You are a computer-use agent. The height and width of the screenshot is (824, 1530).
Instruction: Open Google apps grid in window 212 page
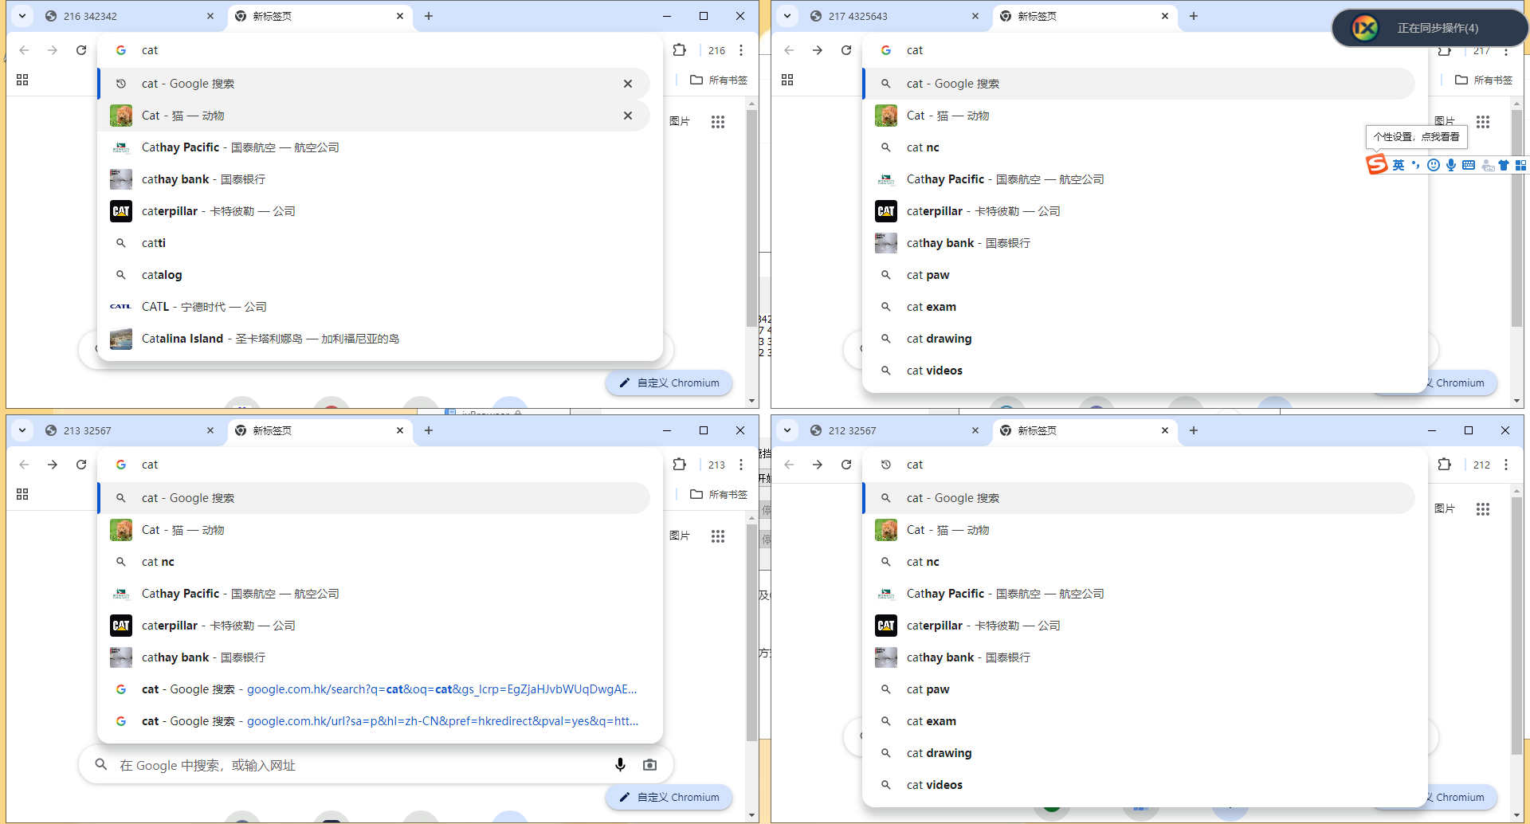[1483, 509]
